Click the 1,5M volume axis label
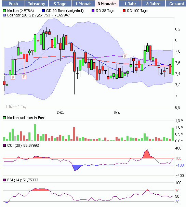This screenshot has height=207, width=186. (180, 120)
